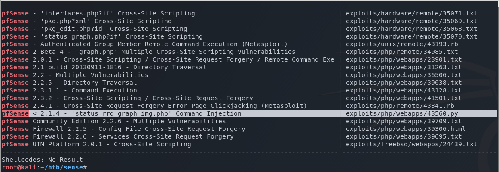Click the exploits/php/webapps/43560.py path
Image resolution: width=499 pixels, height=172 pixels.
click(x=404, y=114)
